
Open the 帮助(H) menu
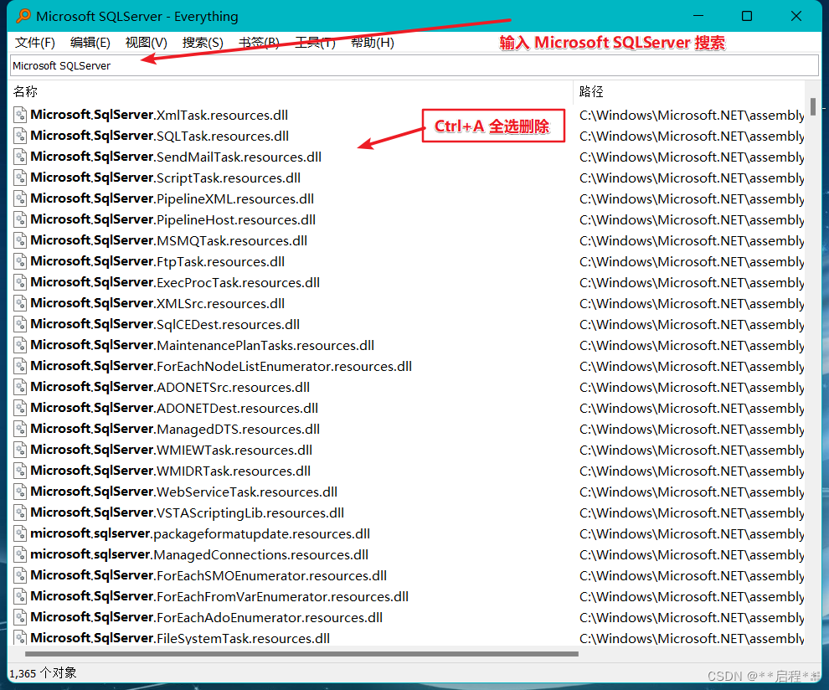(372, 43)
